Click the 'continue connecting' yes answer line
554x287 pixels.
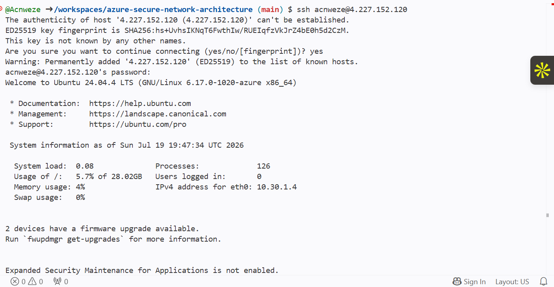(164, 51)
